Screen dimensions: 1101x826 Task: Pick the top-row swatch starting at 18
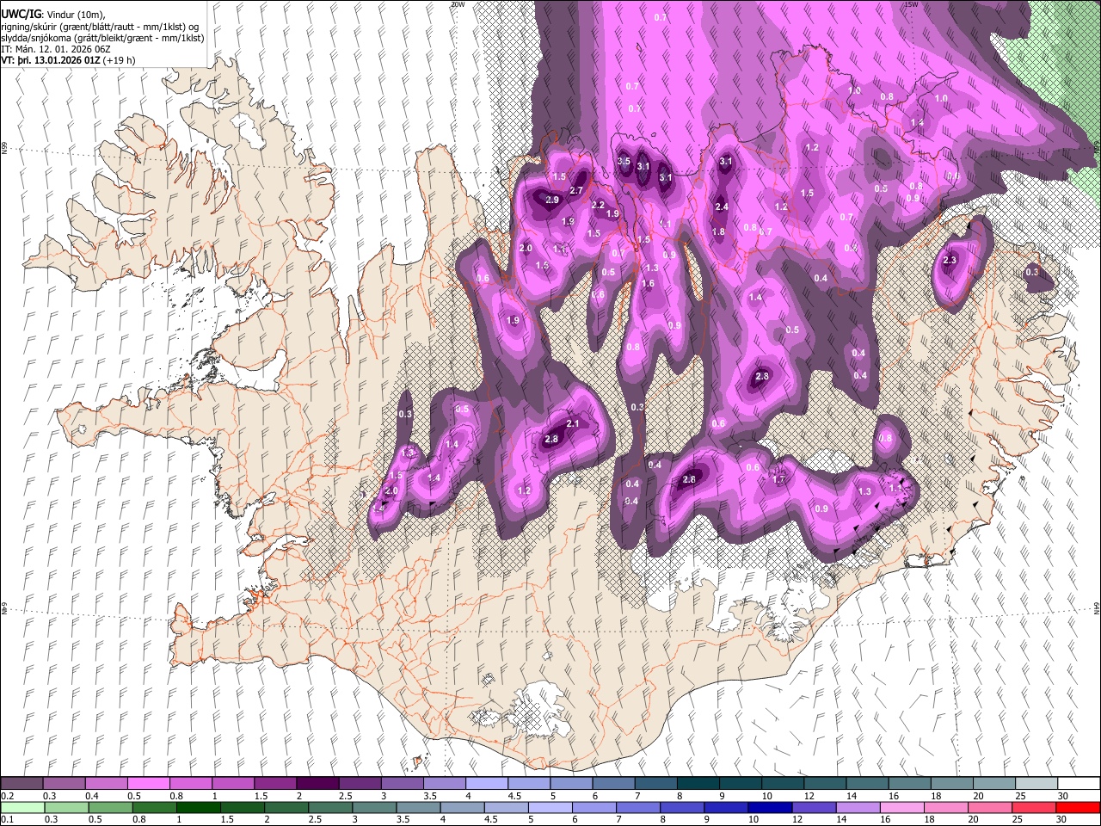[x=951, y=784]
